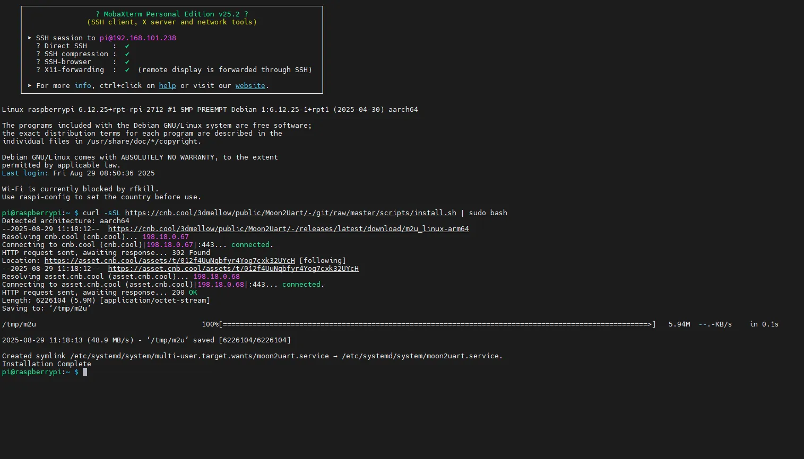
Task: Click the green checkmark next to Direct SSH
Action: click(x=127, y=46)
